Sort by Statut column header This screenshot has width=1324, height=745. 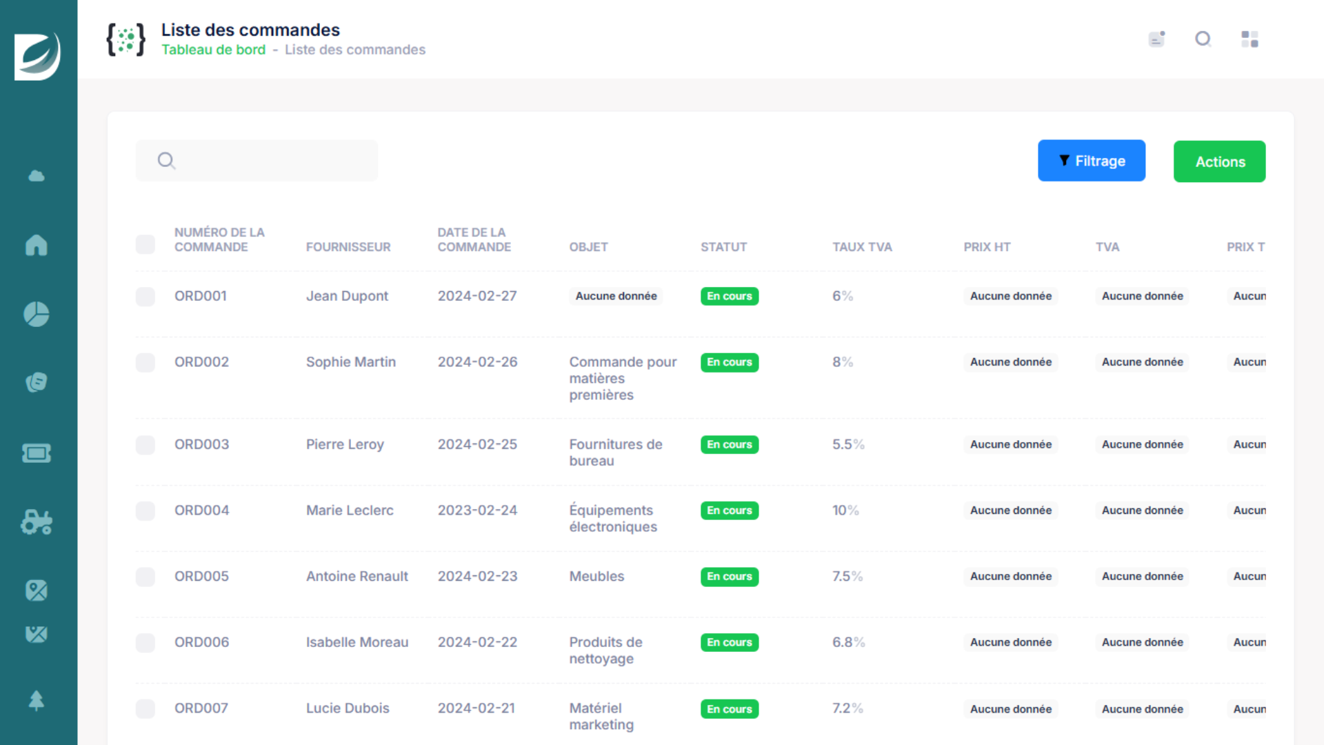coord(723,247)
